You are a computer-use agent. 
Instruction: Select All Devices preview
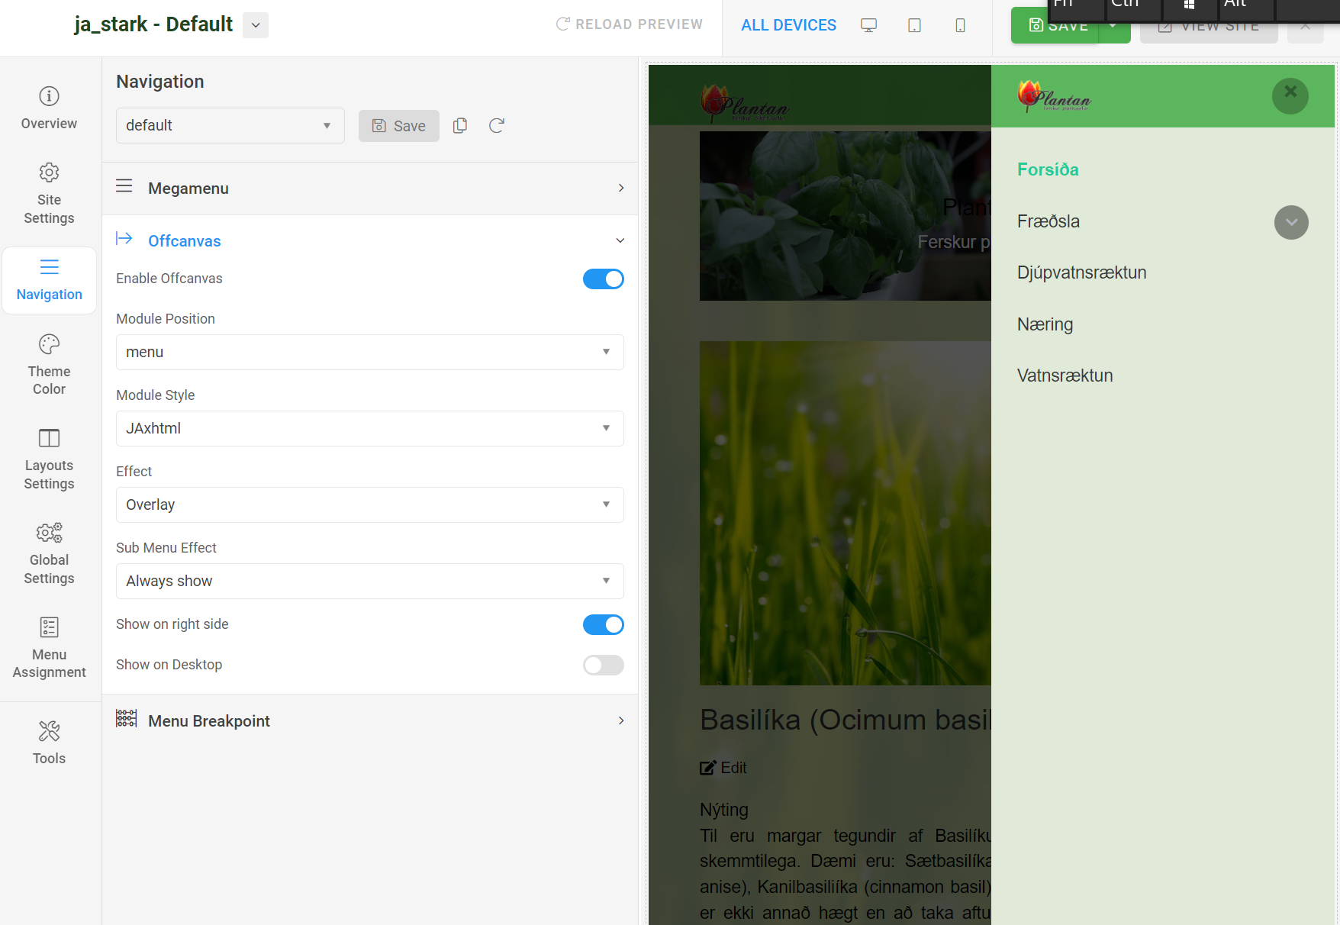(789, 25)
